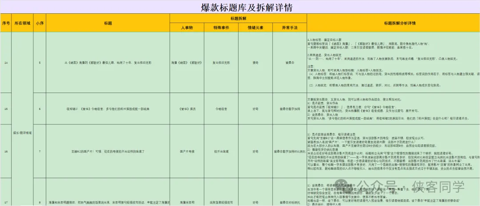Select the 好奇 cell in row 16
This screenshot has height=206, width=480.
pos(255,151)
